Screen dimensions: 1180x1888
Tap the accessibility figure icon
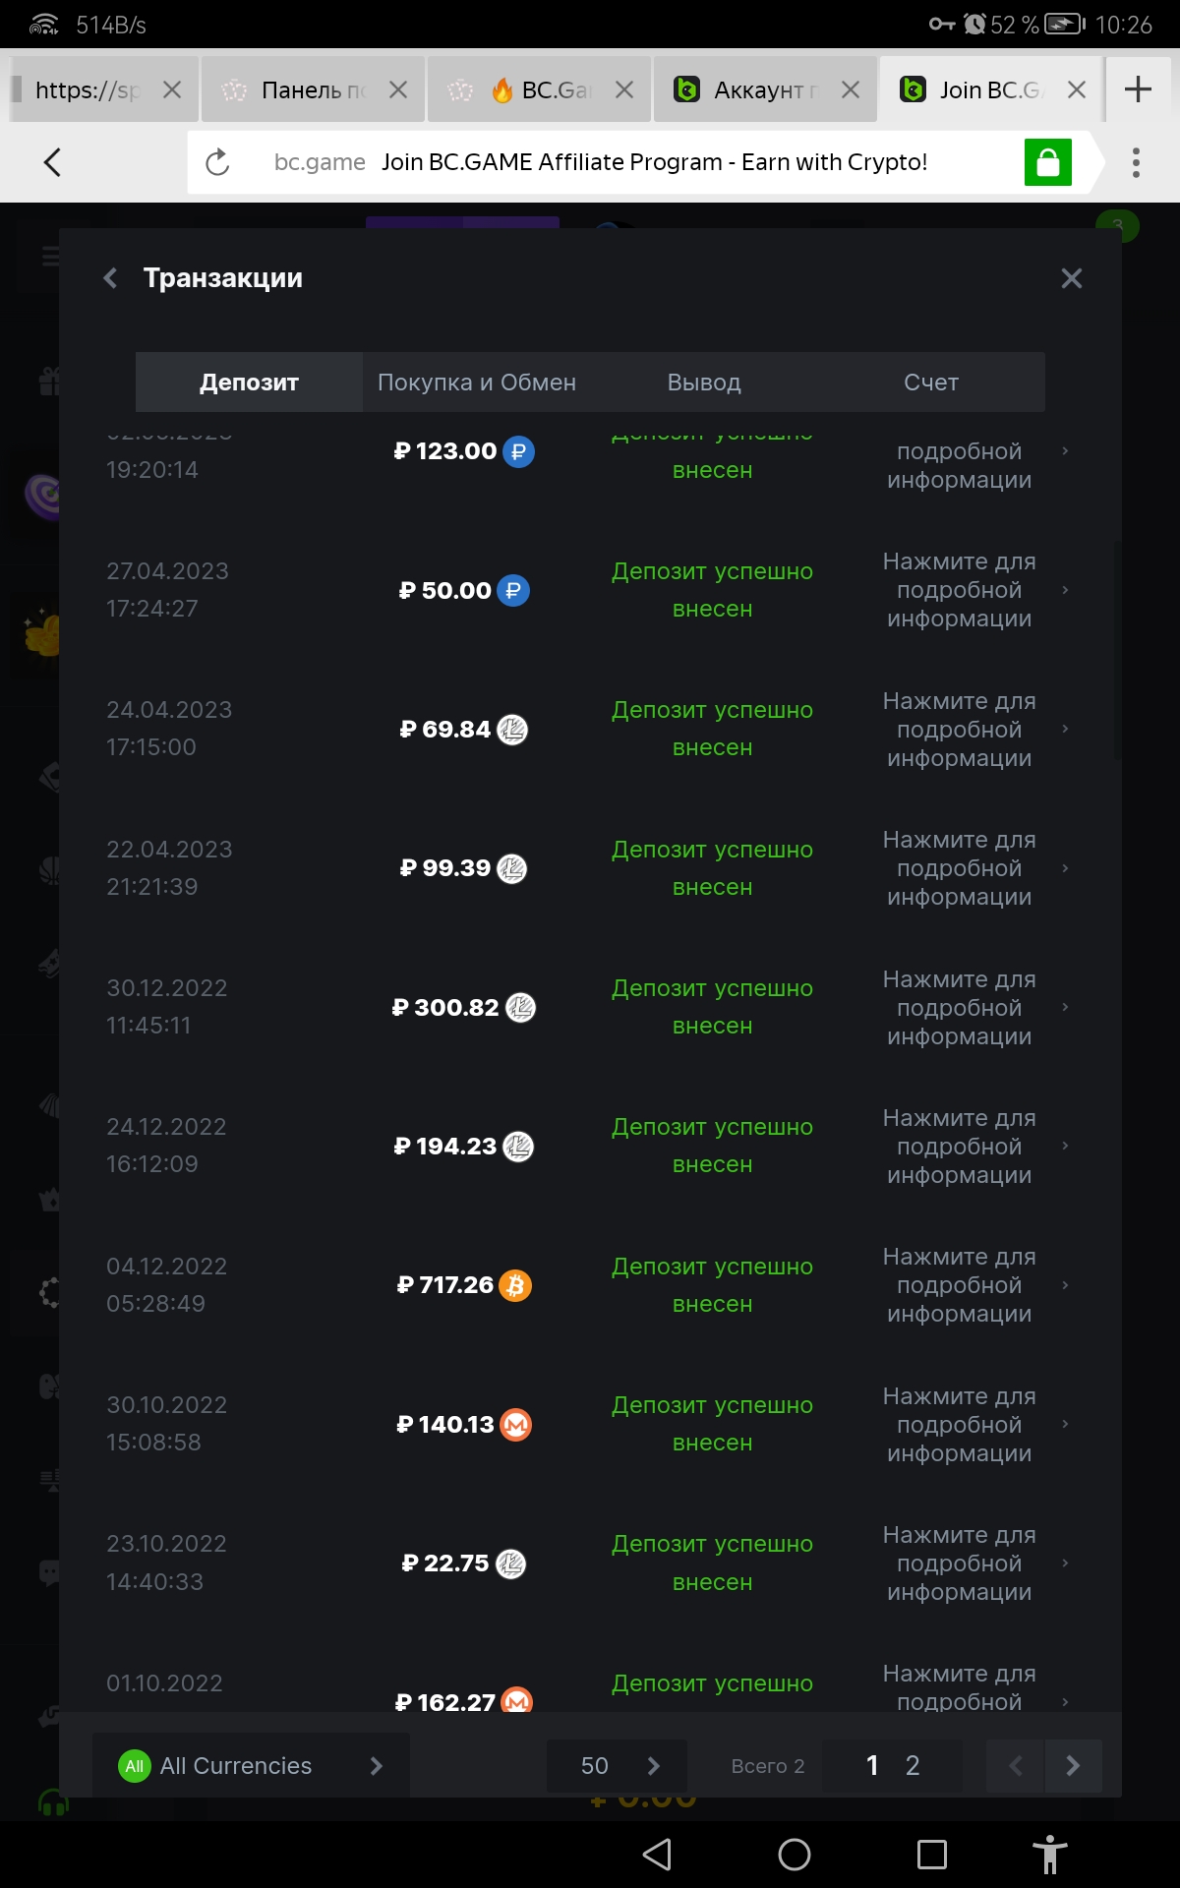[1049, 1855]
